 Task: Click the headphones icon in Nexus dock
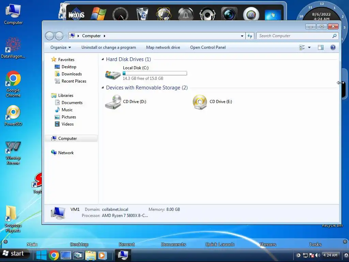tap(207, 14)
